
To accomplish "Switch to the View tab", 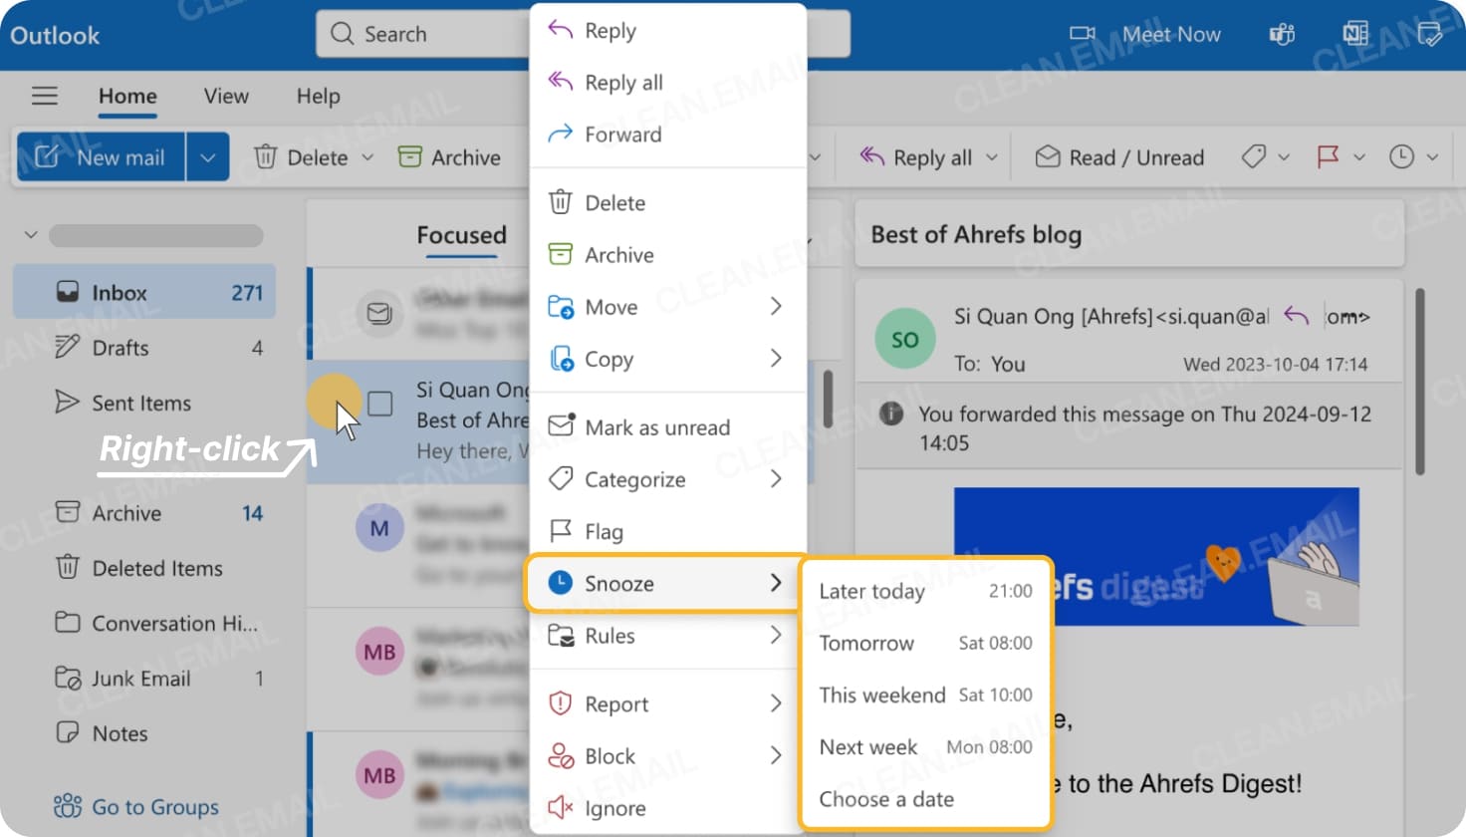I will pos(225,96).
